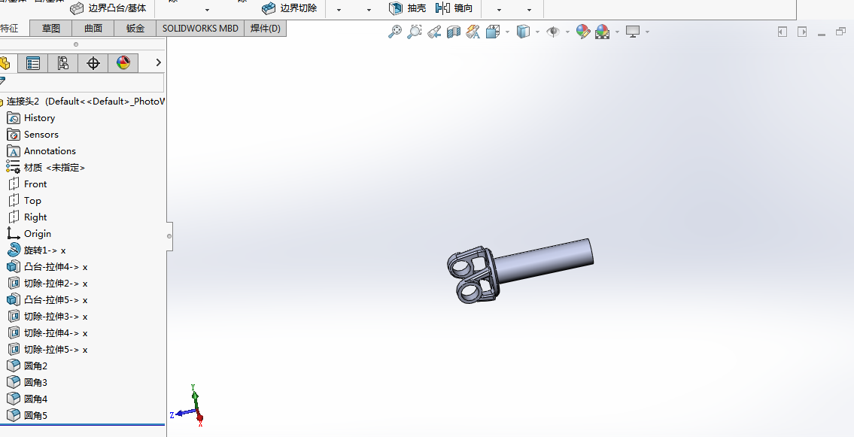The image size is (854, 437).
Task: Click the Previous View icon
Action: (x=434, y=32)
